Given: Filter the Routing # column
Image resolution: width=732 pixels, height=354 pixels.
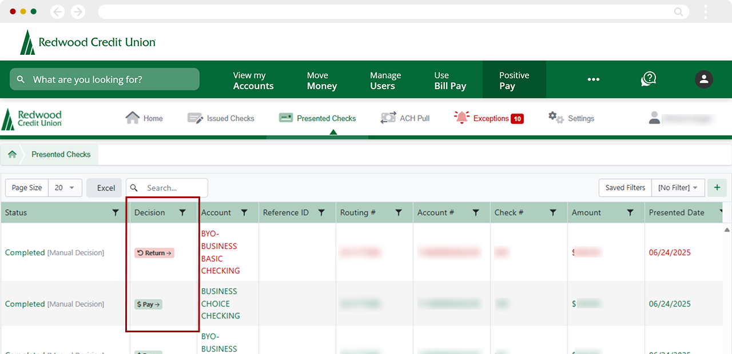Looking at the screenshot, I should click(x=399, y=212).
